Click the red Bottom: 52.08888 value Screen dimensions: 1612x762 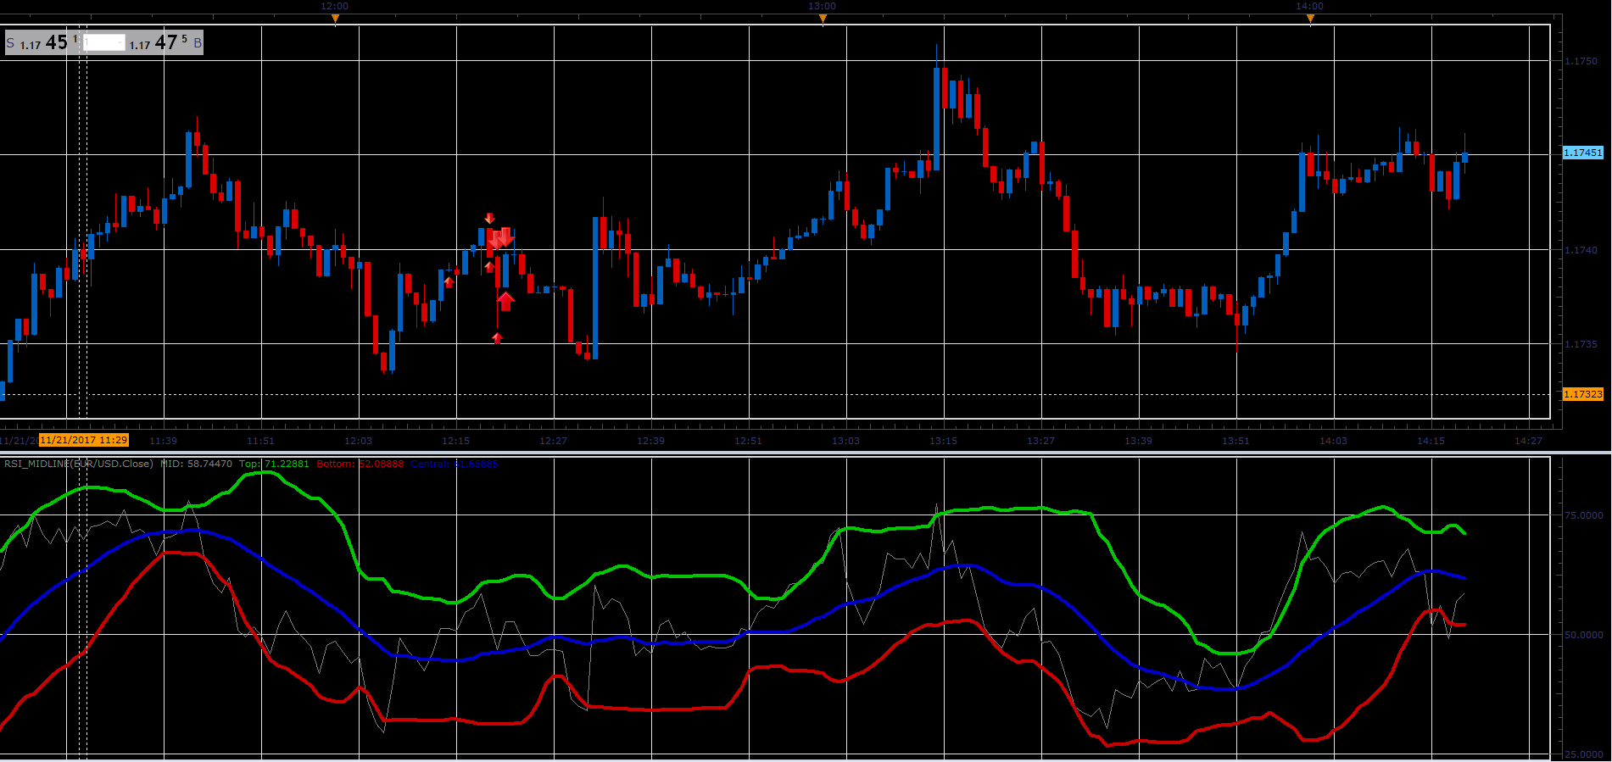click(360, 464)
